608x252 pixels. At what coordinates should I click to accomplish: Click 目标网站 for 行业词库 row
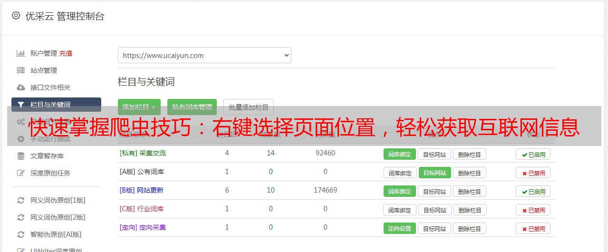(x=434, y=210)
